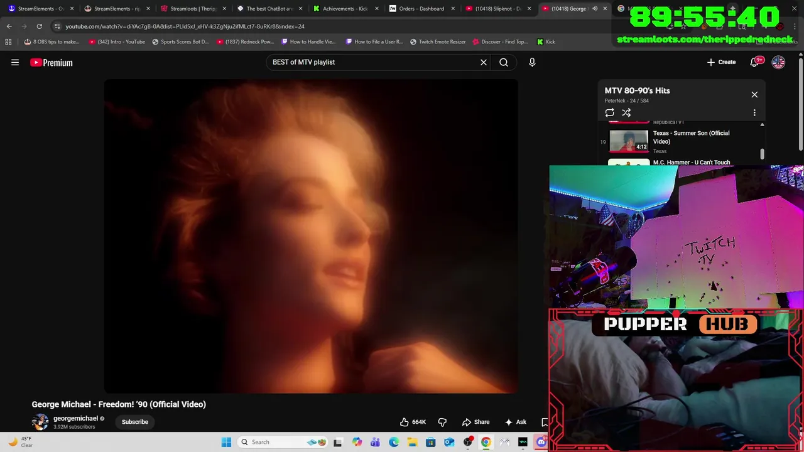Open Discord from taskbar
804x452 pixels.
pyautogui.click(x=541, y=442)
